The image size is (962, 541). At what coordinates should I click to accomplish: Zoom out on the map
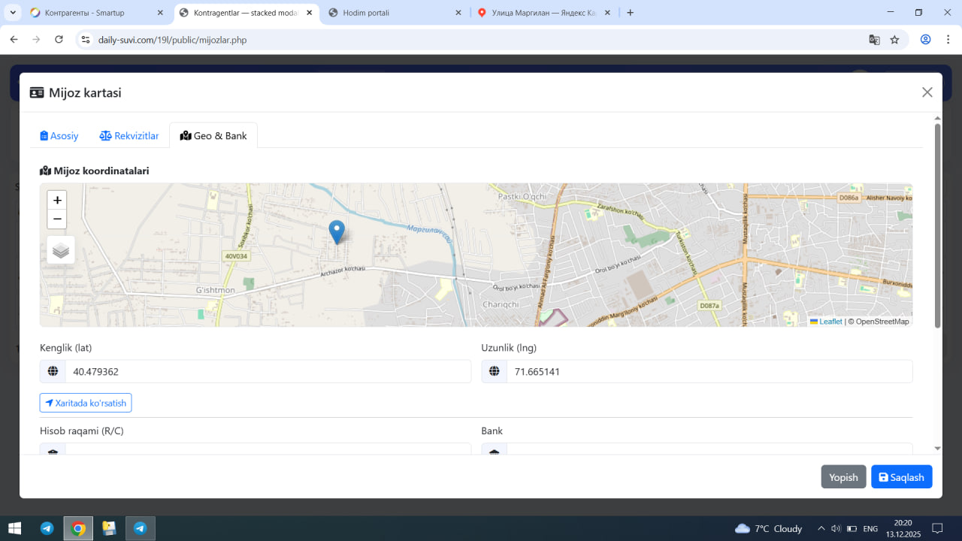[57, 219]
